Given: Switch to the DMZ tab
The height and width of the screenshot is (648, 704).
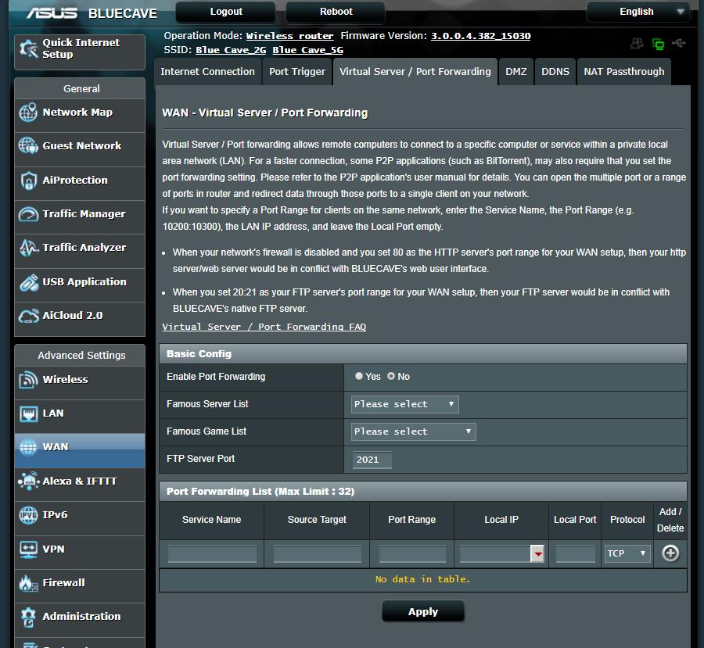Looking at the screenshot, I should tap(516, 72).
